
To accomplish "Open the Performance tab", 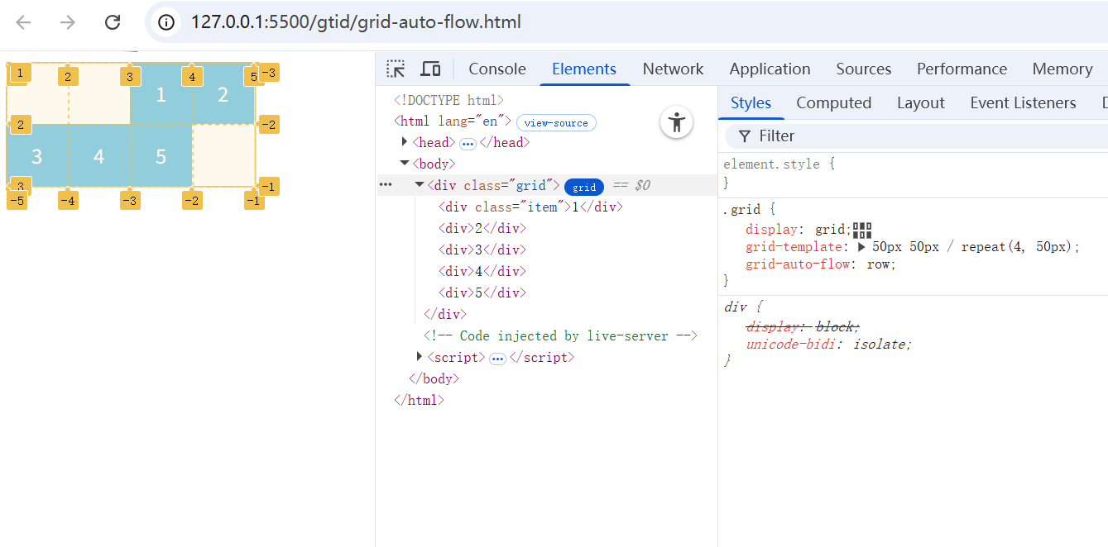I will pyautogui.click(x=962, y=69).
